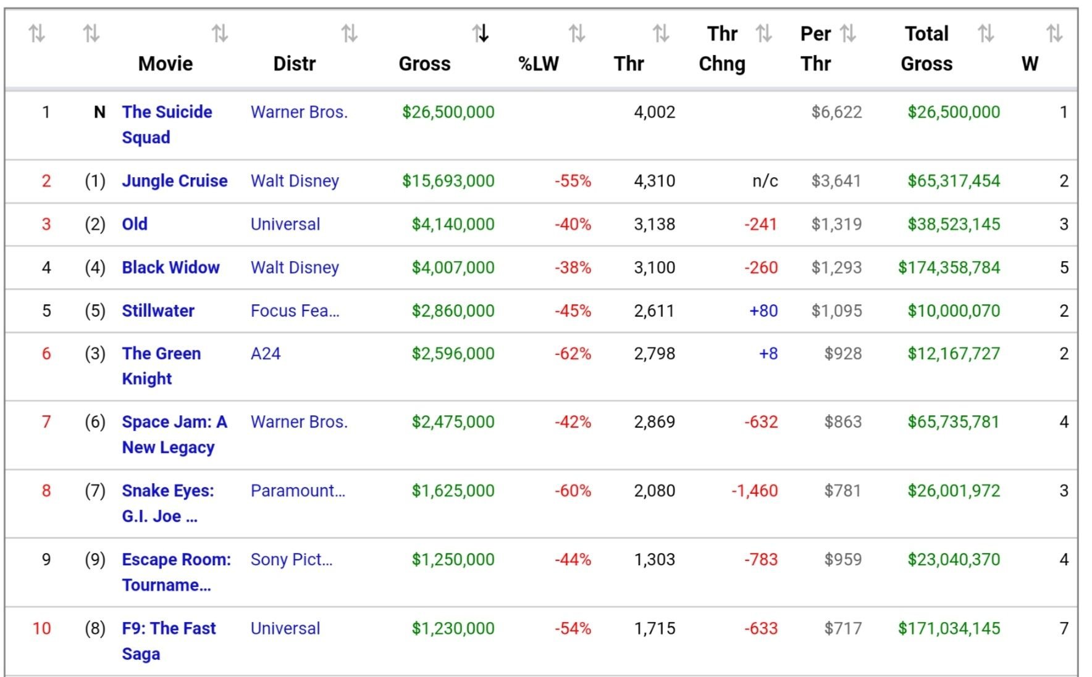Screen dimensions: 1092x677
Task: Select theater count 4,002
Action: point(655,112)
